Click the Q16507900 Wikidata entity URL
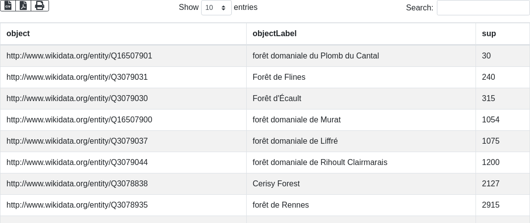The image size is (530, 223). tap(79, 120)
